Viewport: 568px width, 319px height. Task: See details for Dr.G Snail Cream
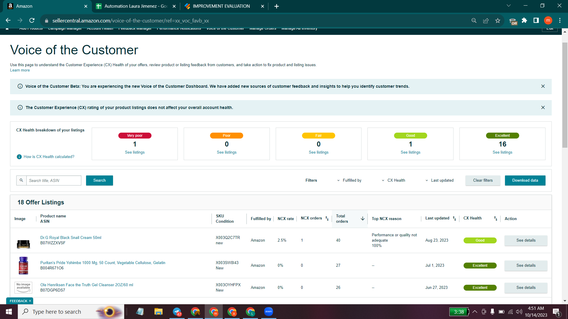pyautogui.click(x=526, y=240)
